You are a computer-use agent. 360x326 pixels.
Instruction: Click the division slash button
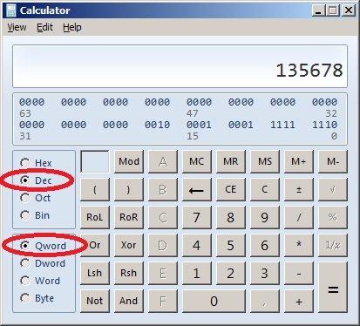(x=299, y=217)
